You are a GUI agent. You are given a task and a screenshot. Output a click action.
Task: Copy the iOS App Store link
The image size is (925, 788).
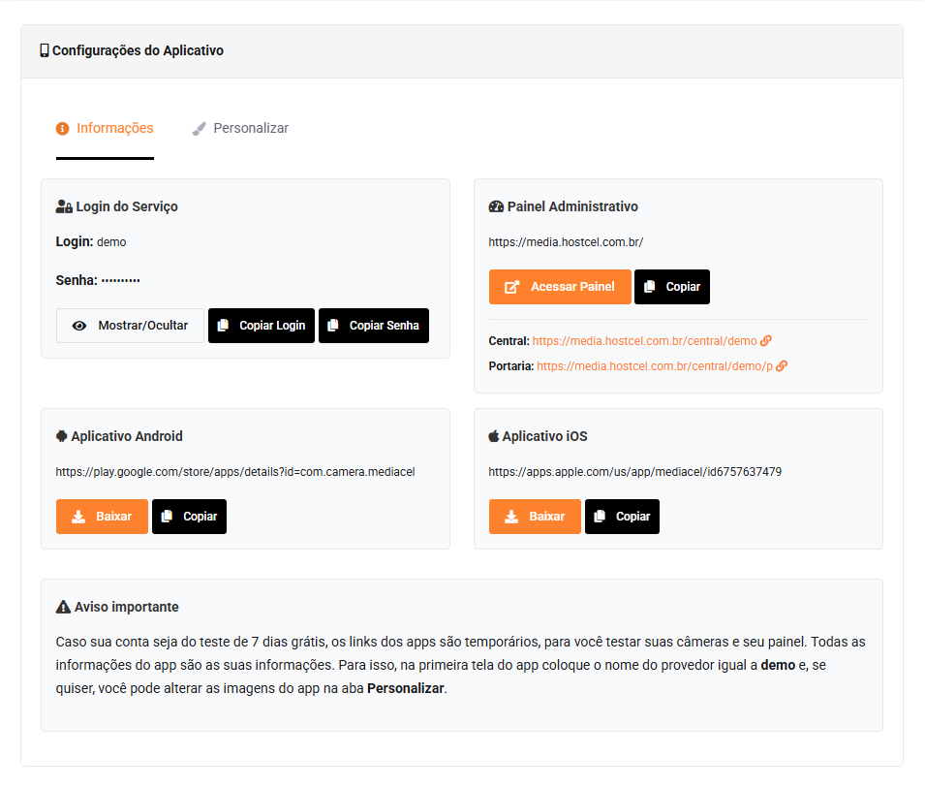623,517
